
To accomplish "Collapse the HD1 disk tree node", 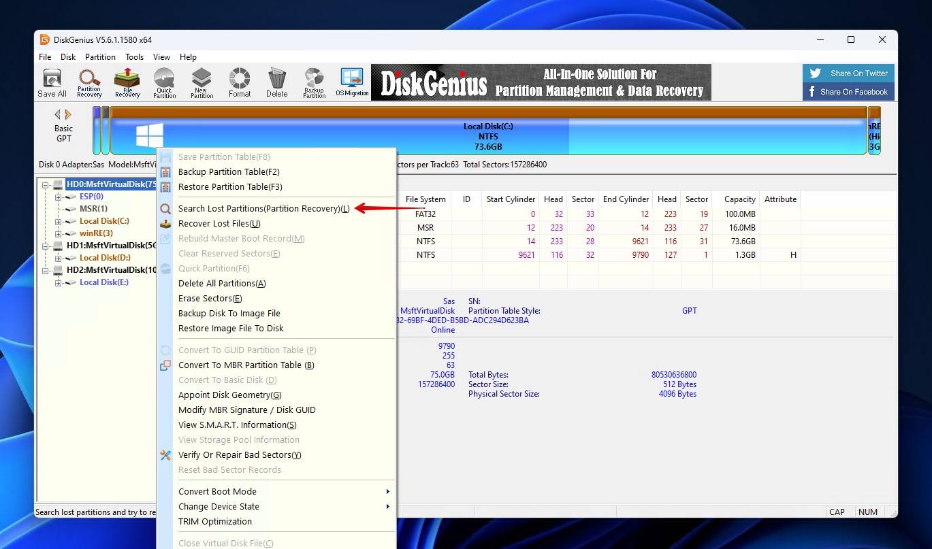I will click(46, 246).
